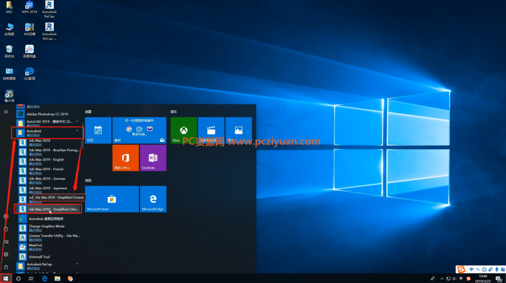Click the Windows Start button
Screen dimensions: 506x283
[x=6, y=279]
